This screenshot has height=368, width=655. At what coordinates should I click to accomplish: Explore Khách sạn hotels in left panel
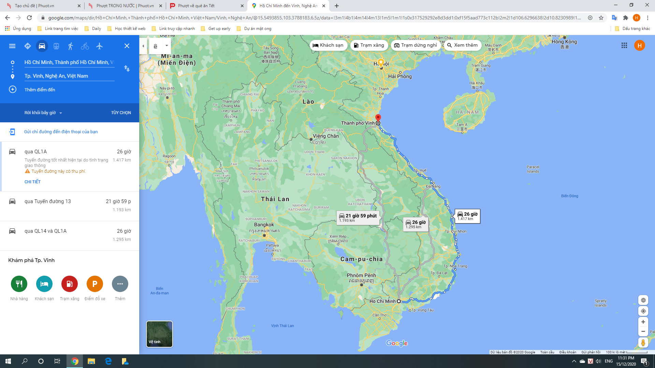[x=44, y=284]
